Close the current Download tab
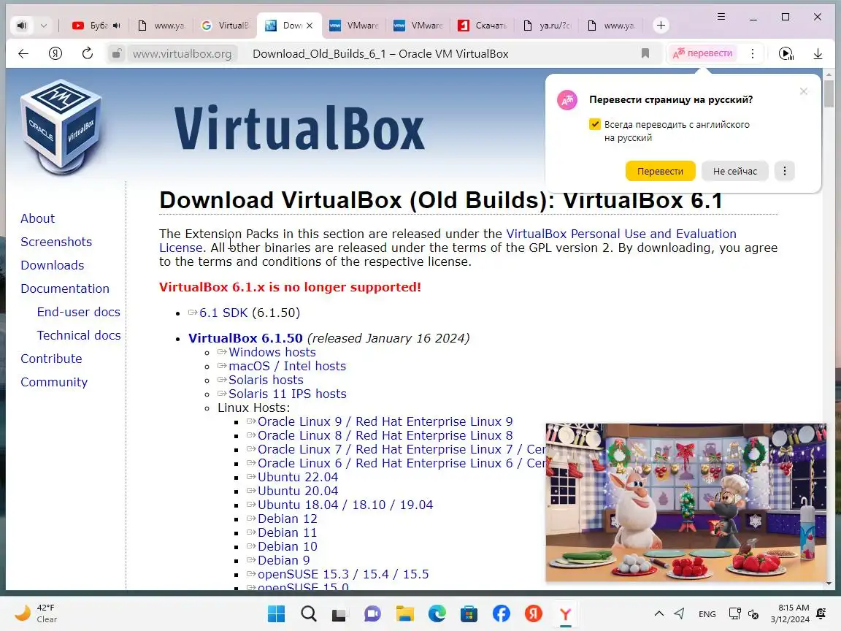Image resolution: width=841 pixels, height=631 pixels. (x=310, y=26)
